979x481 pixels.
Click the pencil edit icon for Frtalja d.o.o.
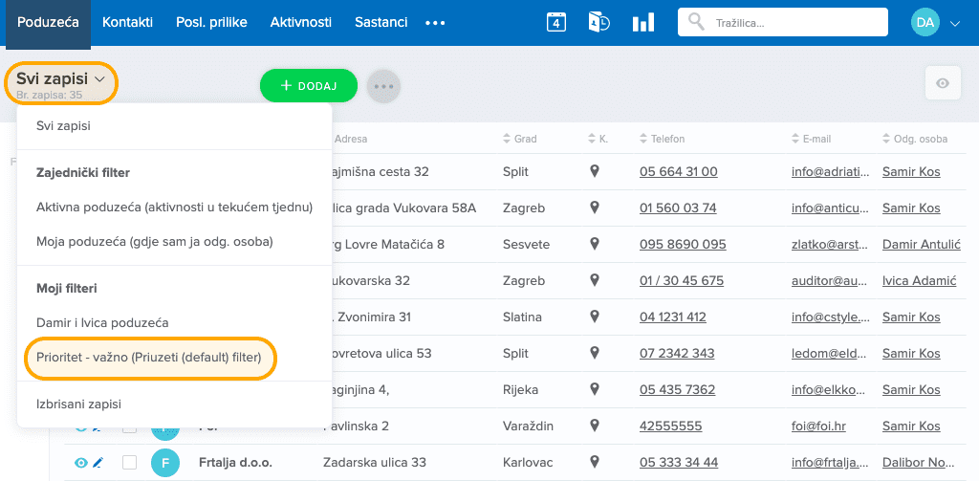point(98,463)
